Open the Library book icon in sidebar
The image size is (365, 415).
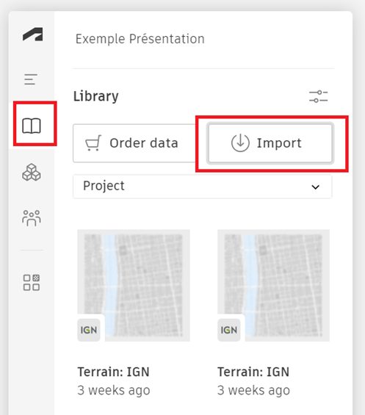coord(32,126)
